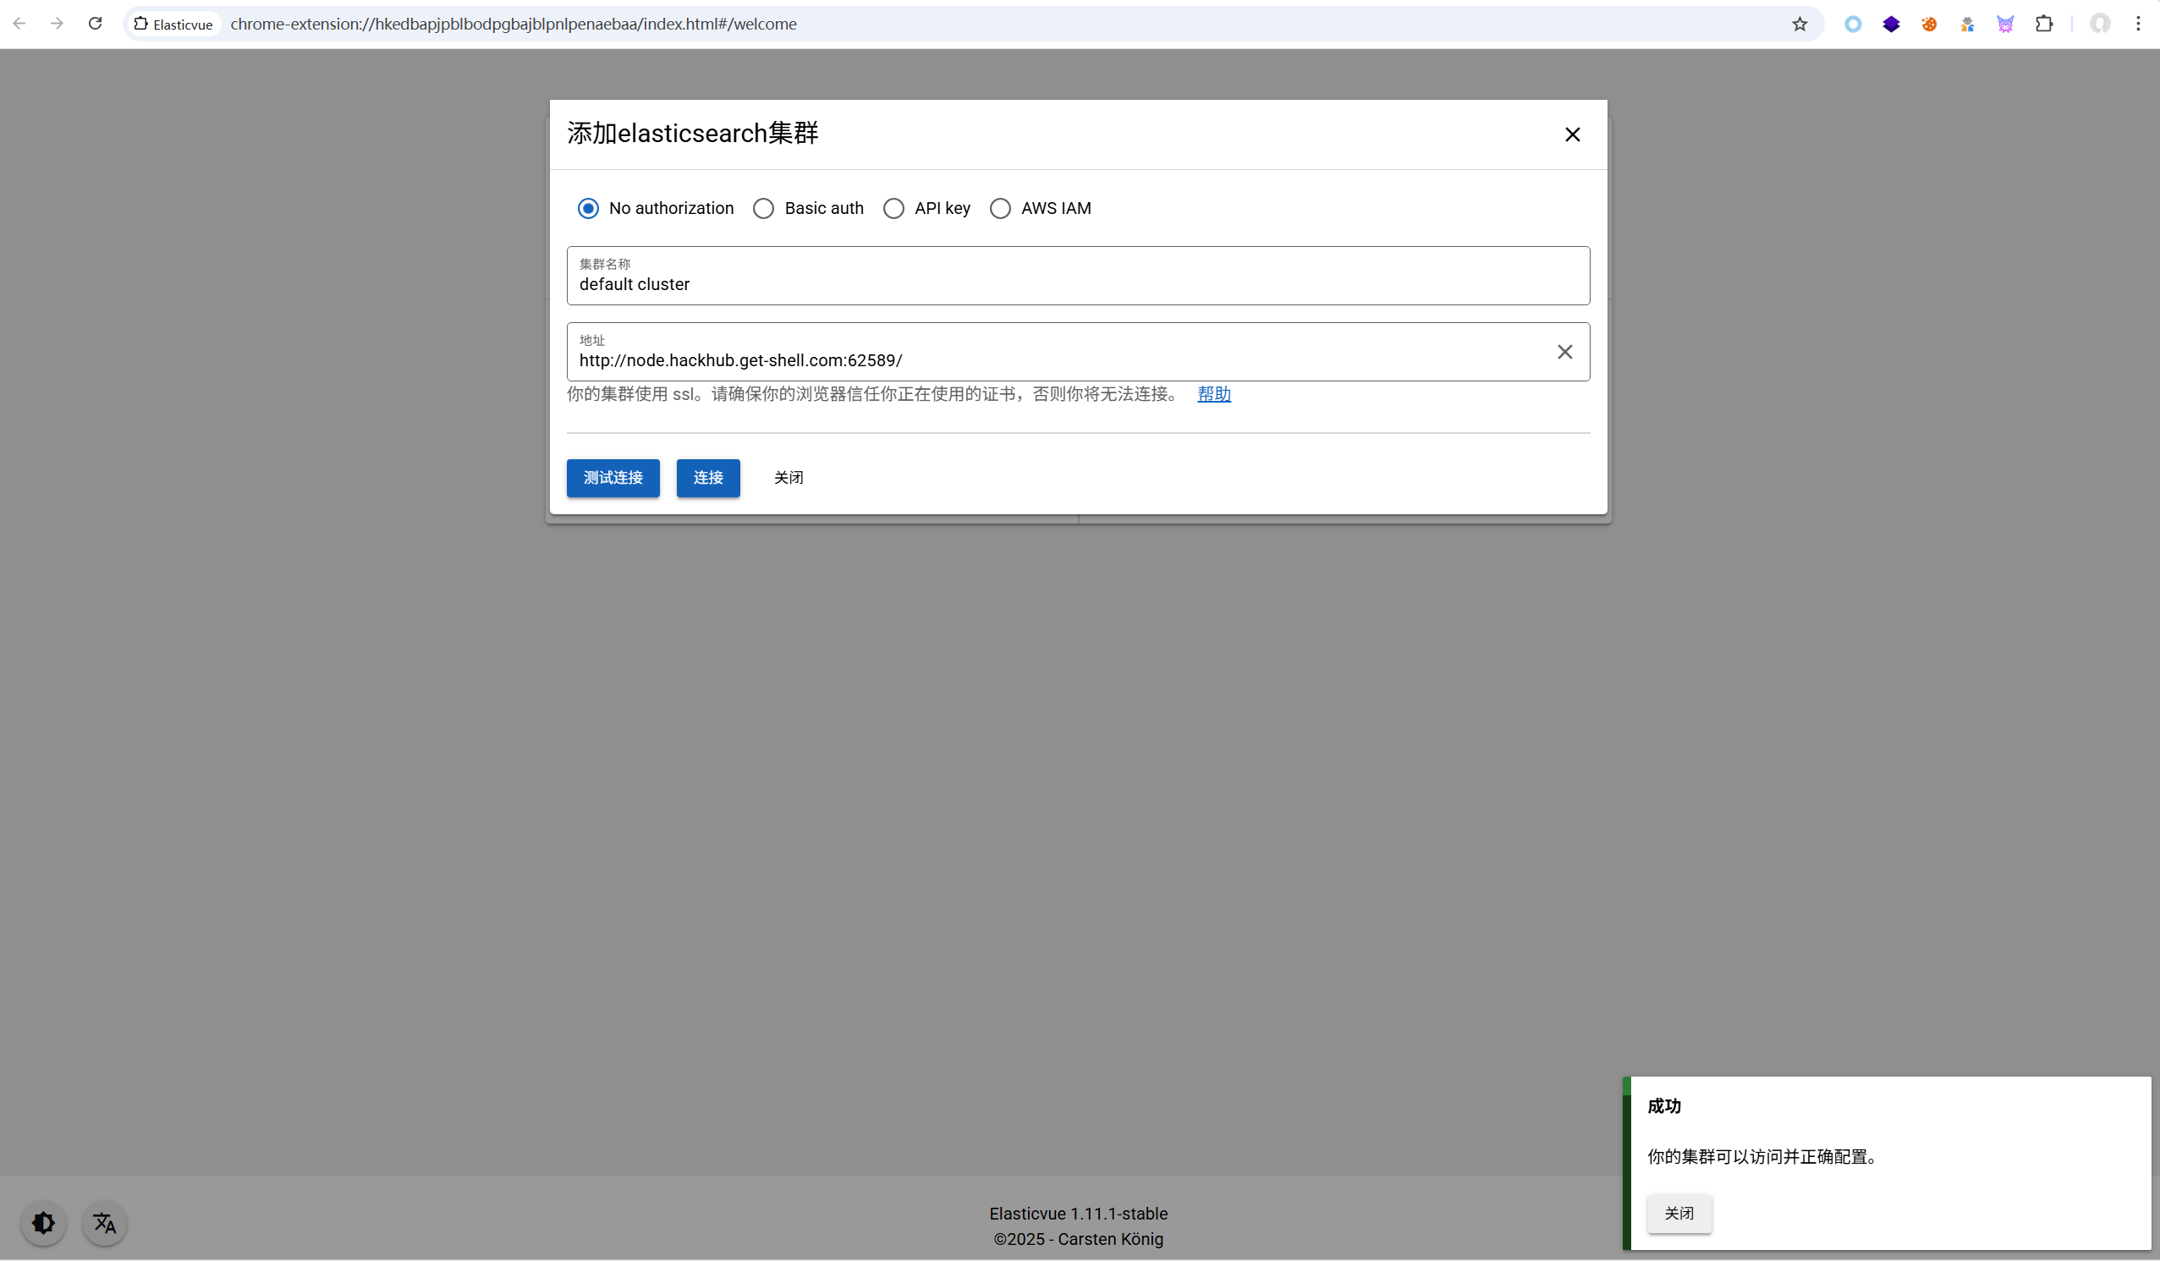Select the API key option
Viewport: 2160px width, 1261px height.
pos(894,208)
